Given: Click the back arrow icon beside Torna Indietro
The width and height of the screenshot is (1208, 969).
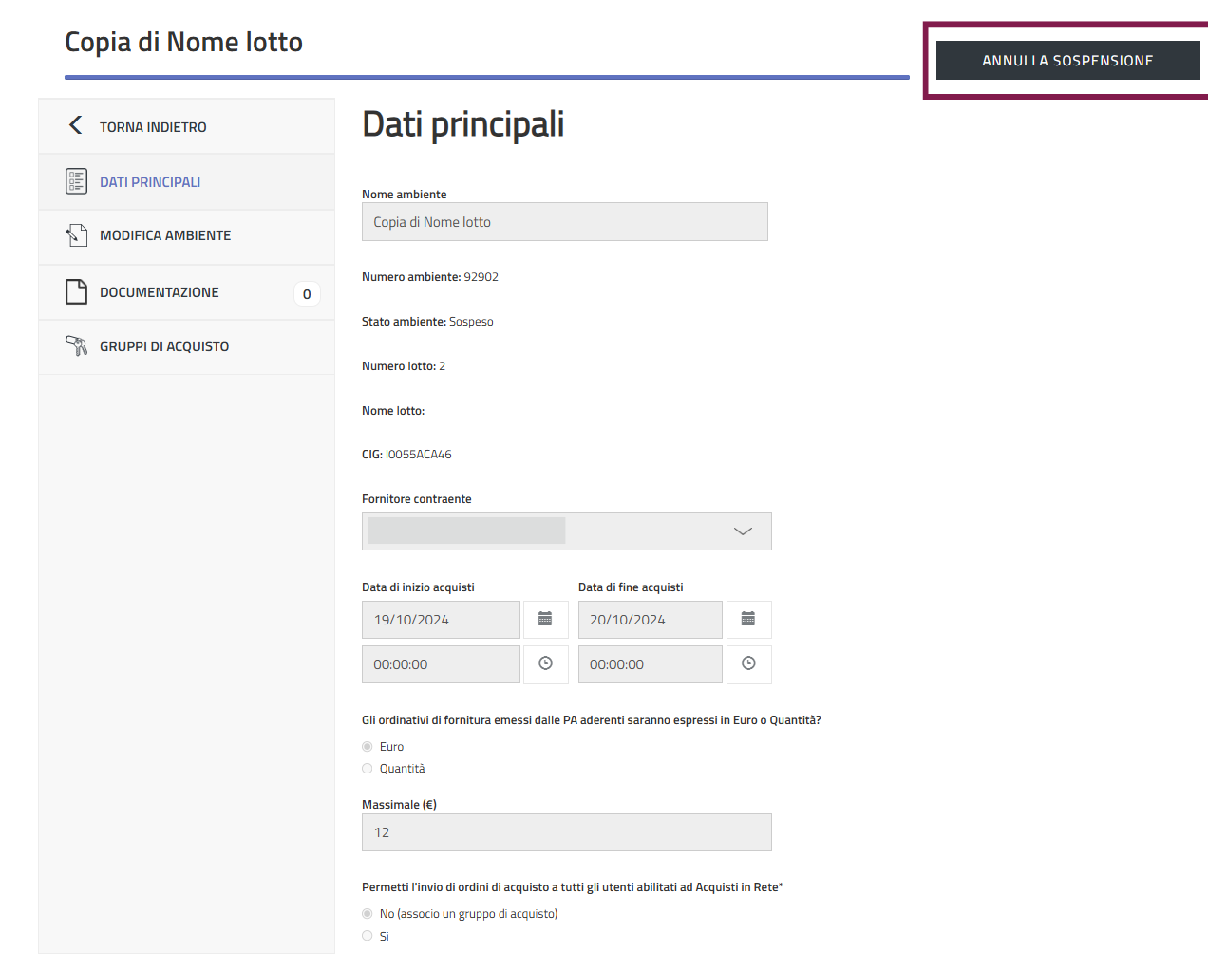Looking at the screenshot, I should click(76, 125).
